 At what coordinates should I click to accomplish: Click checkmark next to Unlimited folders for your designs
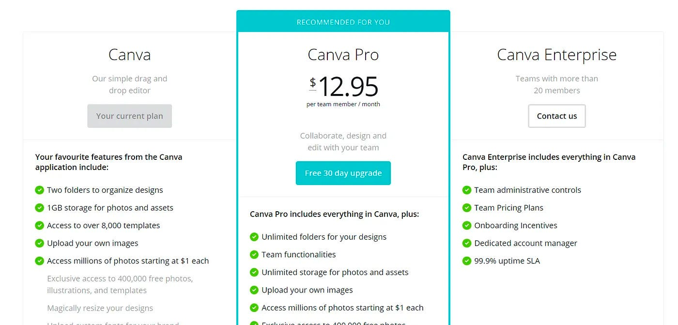(x=254, y=237)
